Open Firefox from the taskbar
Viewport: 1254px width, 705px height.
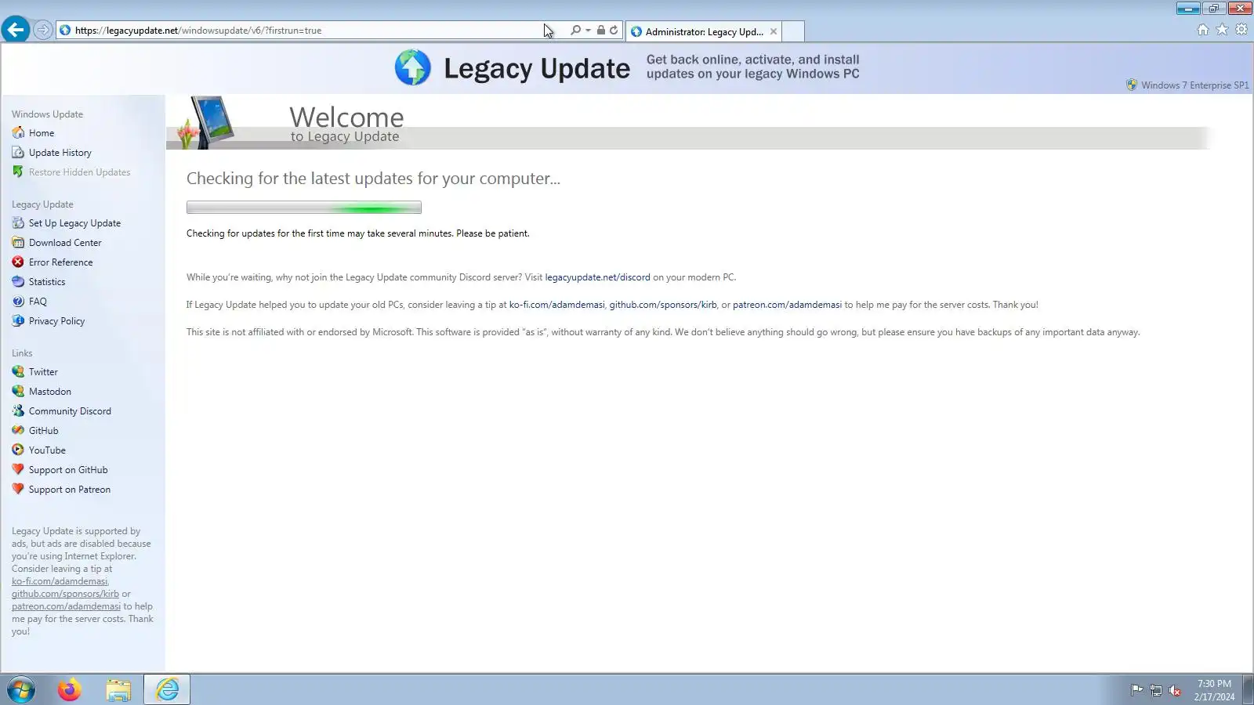point(69,690)
